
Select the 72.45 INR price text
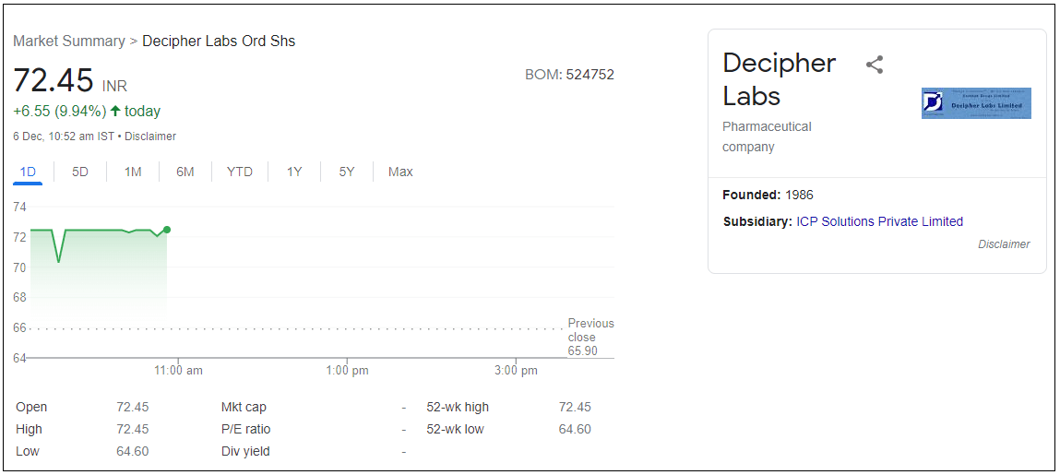(70, 81)
